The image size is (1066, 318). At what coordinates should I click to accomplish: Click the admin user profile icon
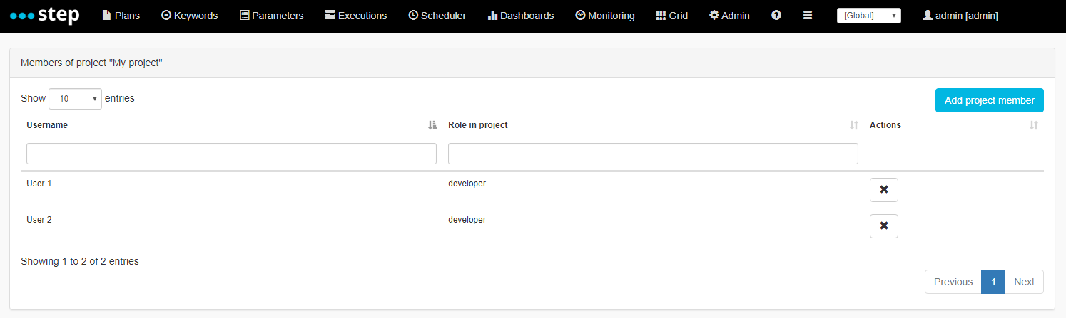928,15
